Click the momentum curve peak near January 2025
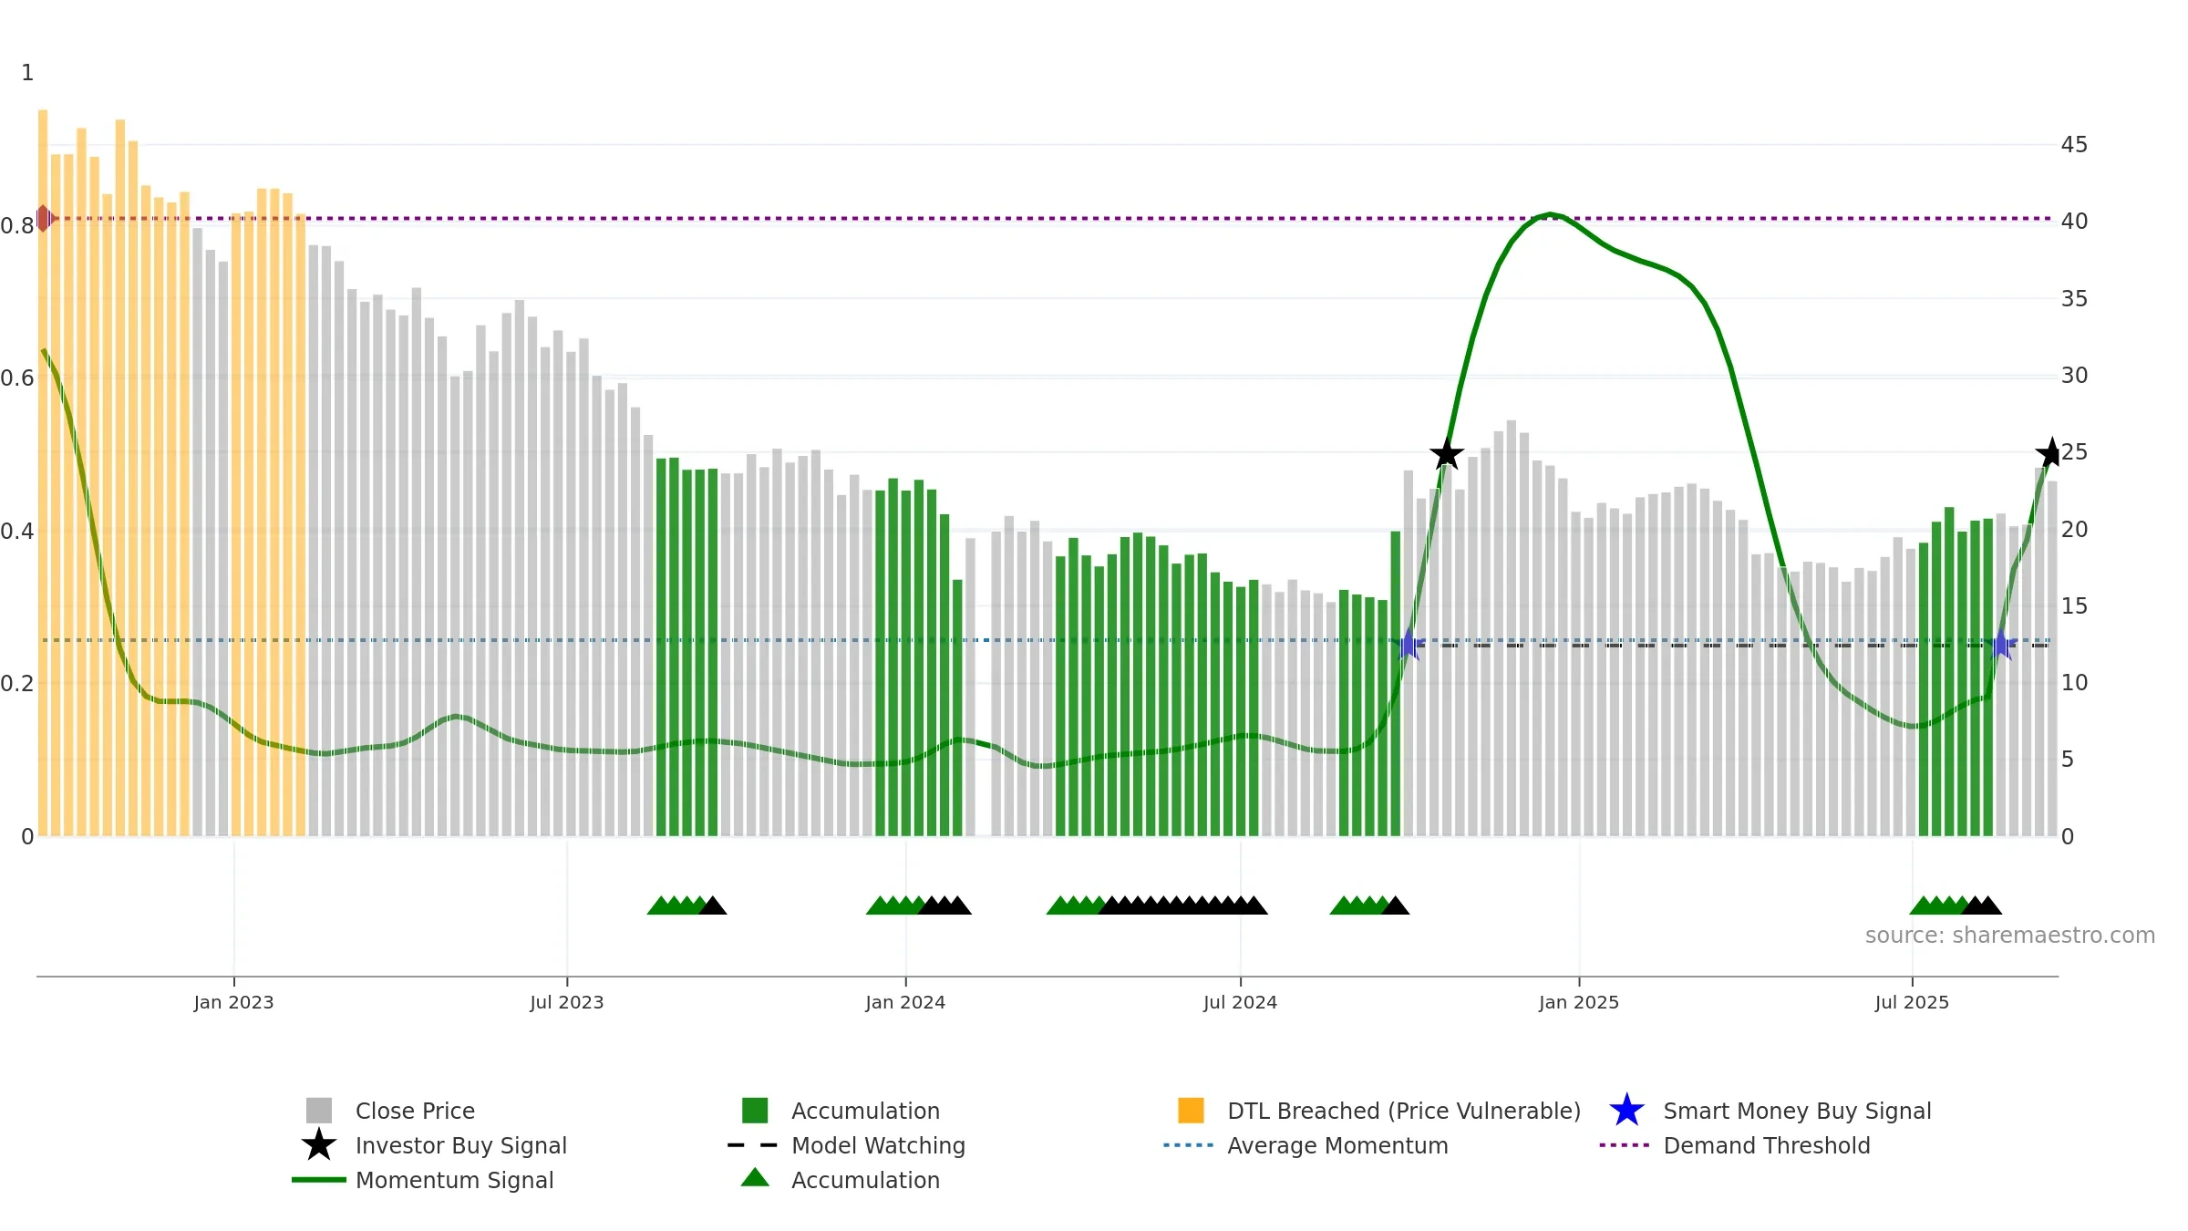2188x1231 pixels. pos(1550,214)
